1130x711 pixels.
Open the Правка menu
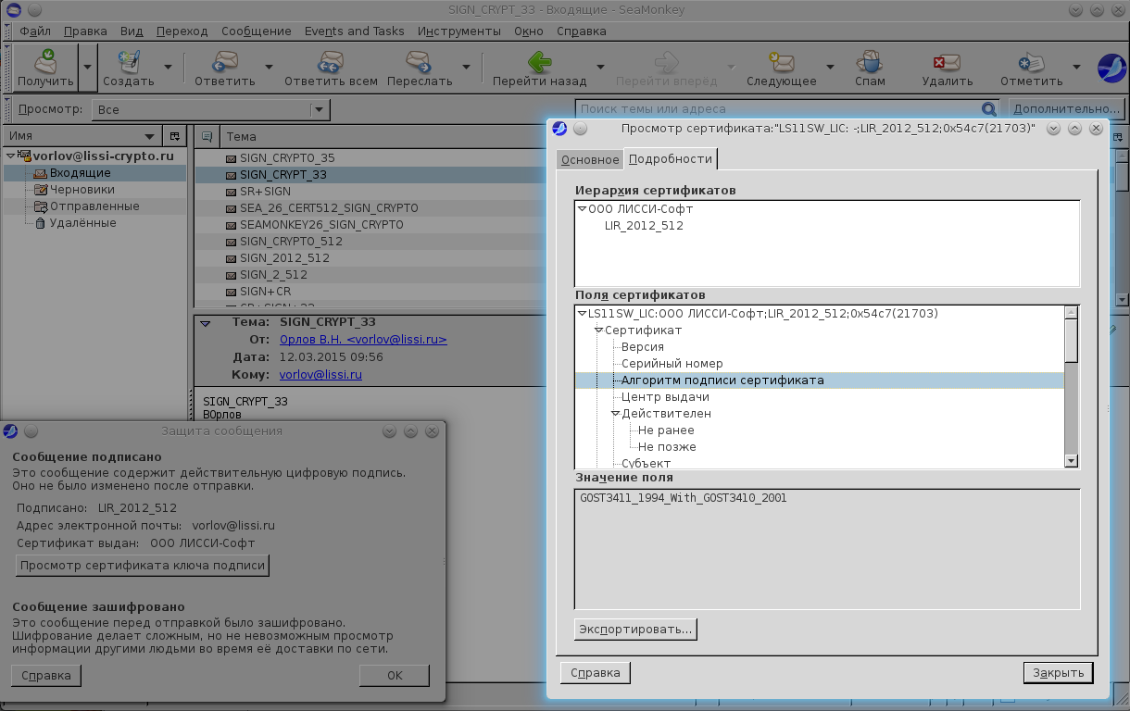pyautogui.click(x=85, y=31)
